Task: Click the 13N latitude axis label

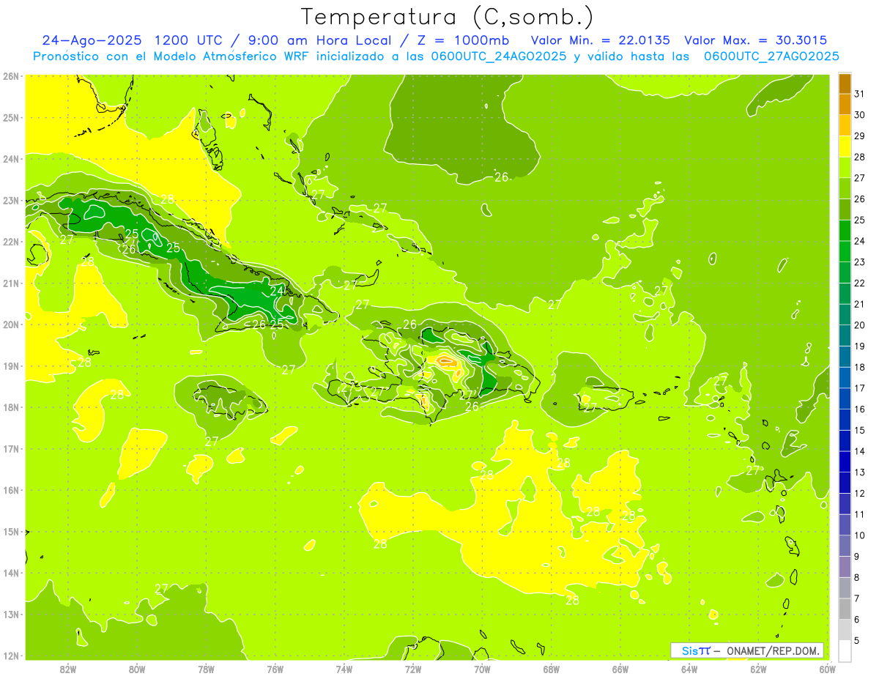Action: coord(11,614)
